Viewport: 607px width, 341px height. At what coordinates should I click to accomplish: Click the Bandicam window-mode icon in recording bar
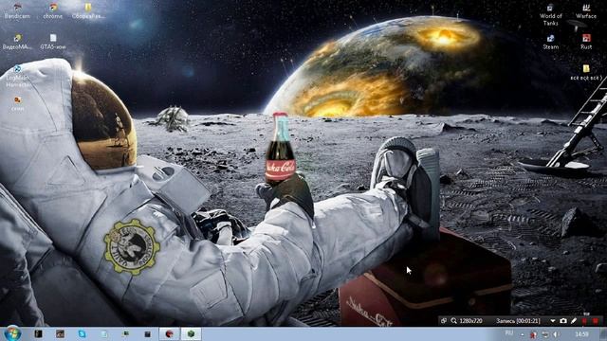tap(444, 321)
